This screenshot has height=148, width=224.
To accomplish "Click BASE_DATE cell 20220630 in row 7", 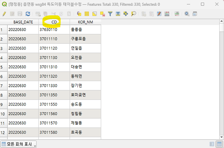I will [23, 86].
